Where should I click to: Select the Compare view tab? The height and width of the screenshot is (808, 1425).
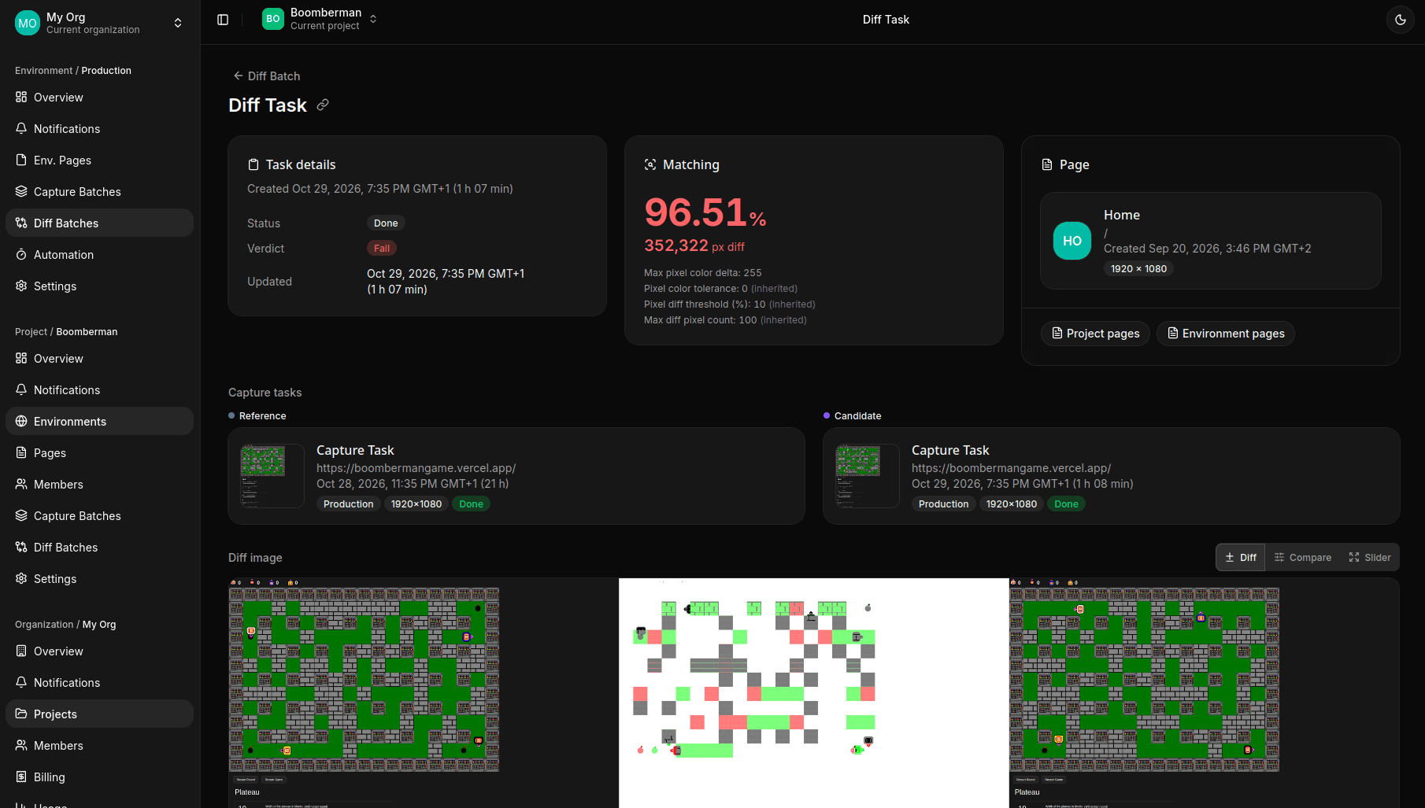(x=1303, y=557)
